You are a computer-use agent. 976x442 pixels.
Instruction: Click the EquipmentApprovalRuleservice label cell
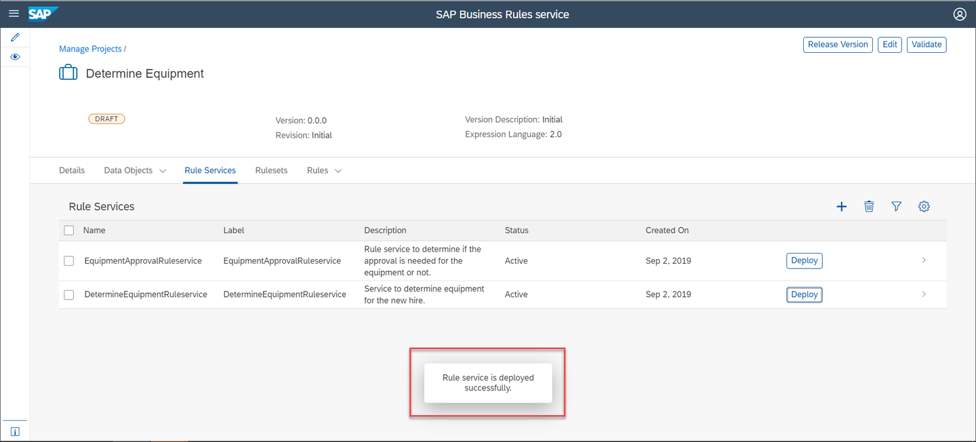pyautogui.click(x=282, y=261)
